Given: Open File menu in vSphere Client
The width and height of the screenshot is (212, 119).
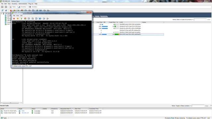Looking at the screenshot, I should (2, 4).
